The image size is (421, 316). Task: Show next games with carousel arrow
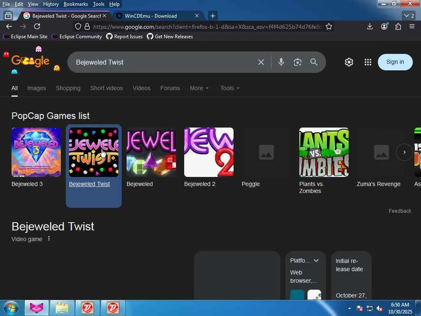pos(405,152)
